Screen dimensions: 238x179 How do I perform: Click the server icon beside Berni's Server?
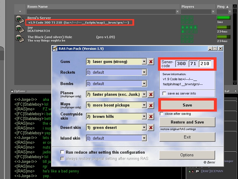[x=20, y=19]
